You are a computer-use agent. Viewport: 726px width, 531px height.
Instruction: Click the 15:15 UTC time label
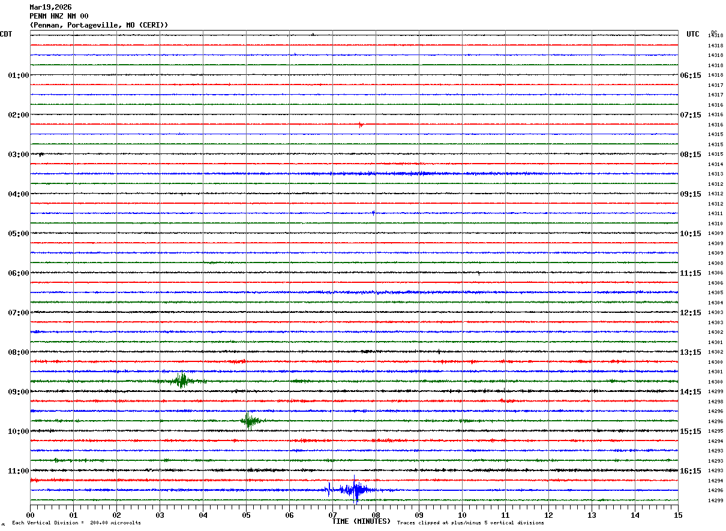(x=691, y=432)
